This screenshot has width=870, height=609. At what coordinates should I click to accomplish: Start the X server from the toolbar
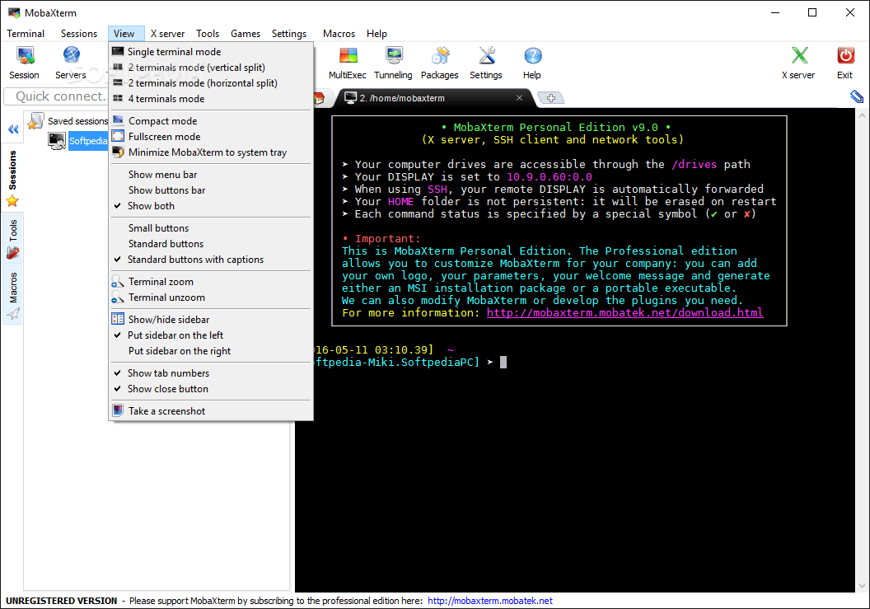(797, 61)
